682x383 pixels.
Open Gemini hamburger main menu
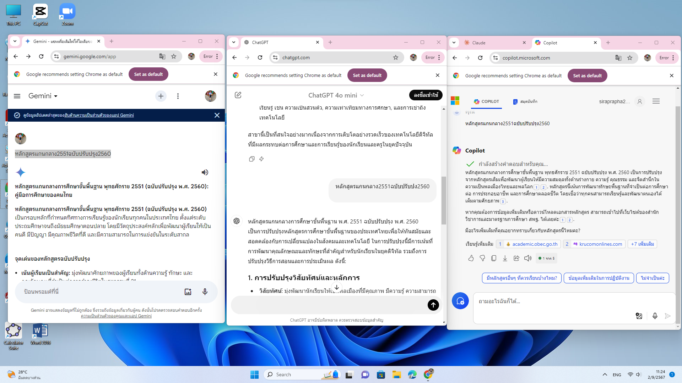point(17,96)
